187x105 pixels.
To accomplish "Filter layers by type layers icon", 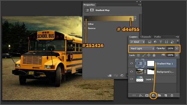I will 161,42.
